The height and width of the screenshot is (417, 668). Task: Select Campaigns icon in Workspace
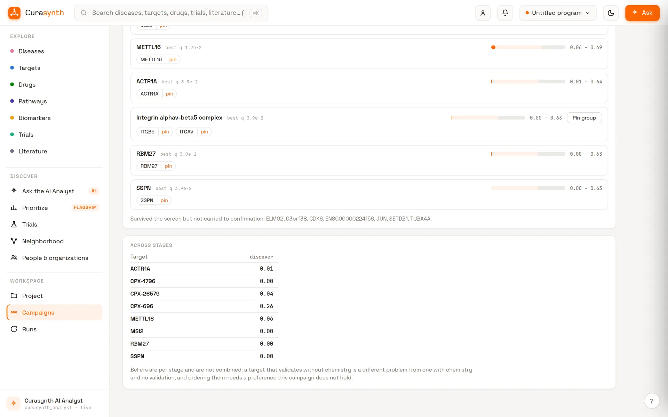(14, 312)
